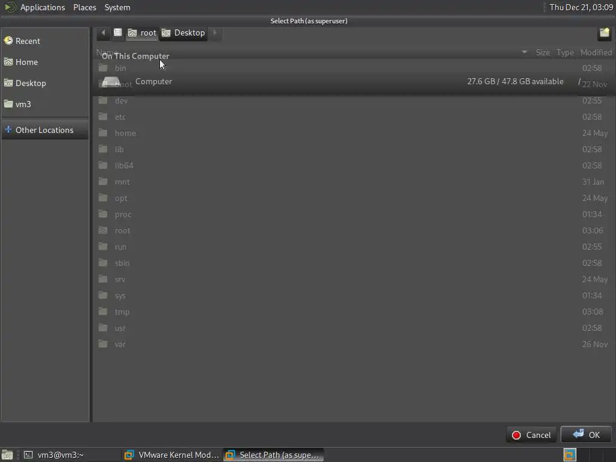Viewport: 616px width, 462px height.
Task: Open the System menu
Action: (x=117, y=7)
